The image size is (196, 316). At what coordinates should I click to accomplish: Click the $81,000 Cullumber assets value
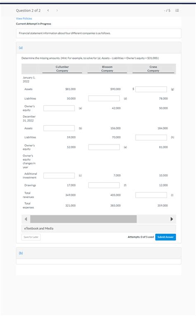(x=71, y=89)
